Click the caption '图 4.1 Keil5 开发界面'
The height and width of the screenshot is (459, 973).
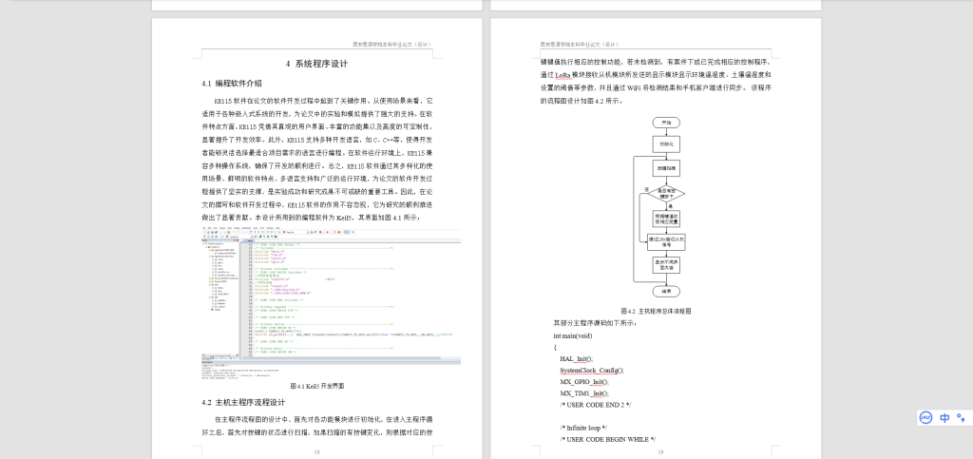point(316,386)
